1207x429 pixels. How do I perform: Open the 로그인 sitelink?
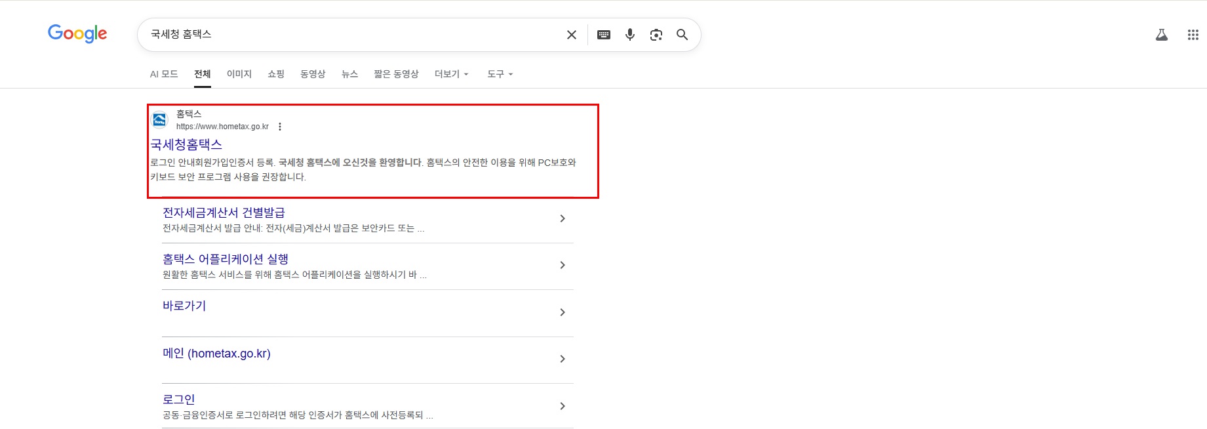[x=179, y=399]
